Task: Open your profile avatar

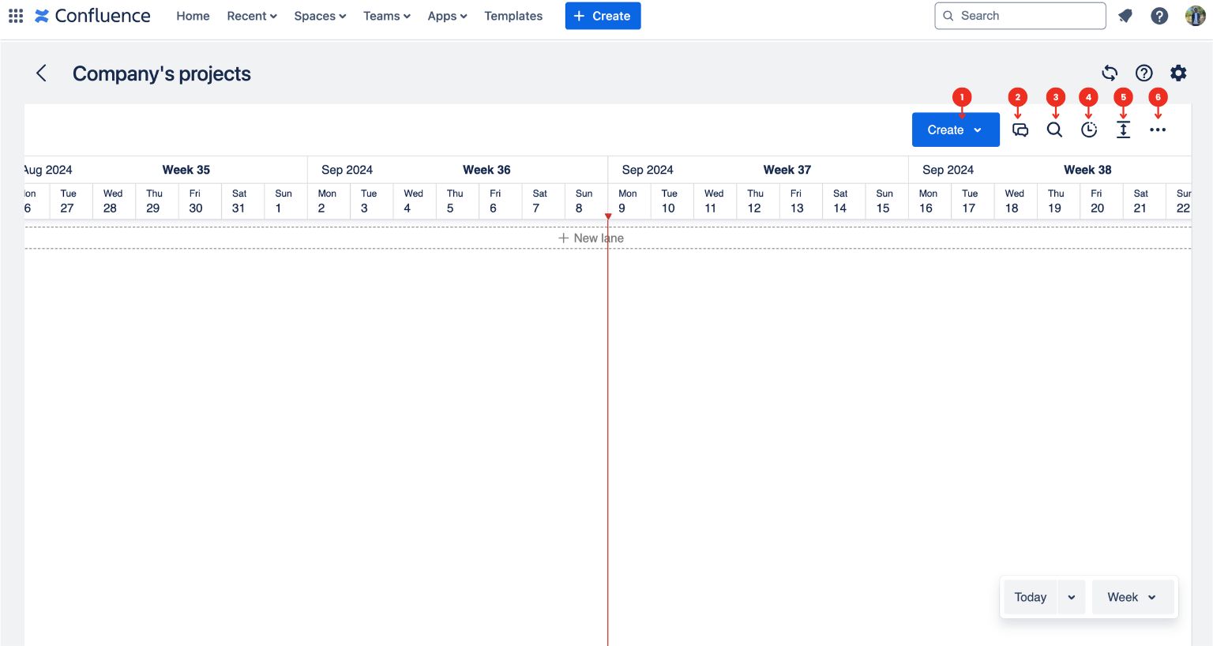Action: pos(1195,15)
